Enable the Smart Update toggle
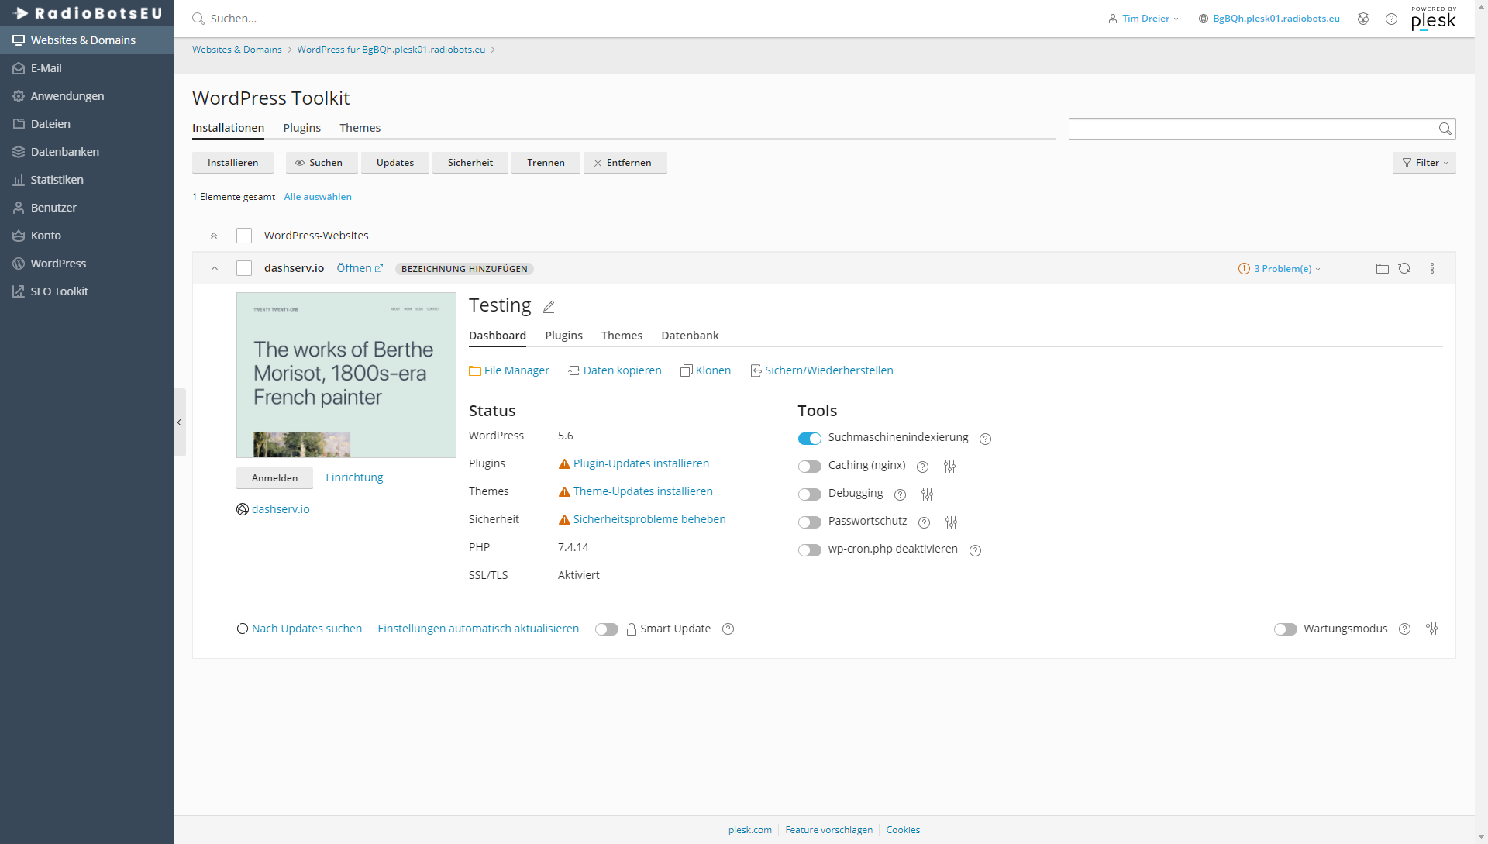1488x844 pixels. tap(607, 629)
